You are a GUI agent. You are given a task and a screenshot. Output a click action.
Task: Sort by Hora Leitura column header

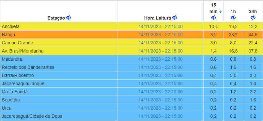click(158, 18)
